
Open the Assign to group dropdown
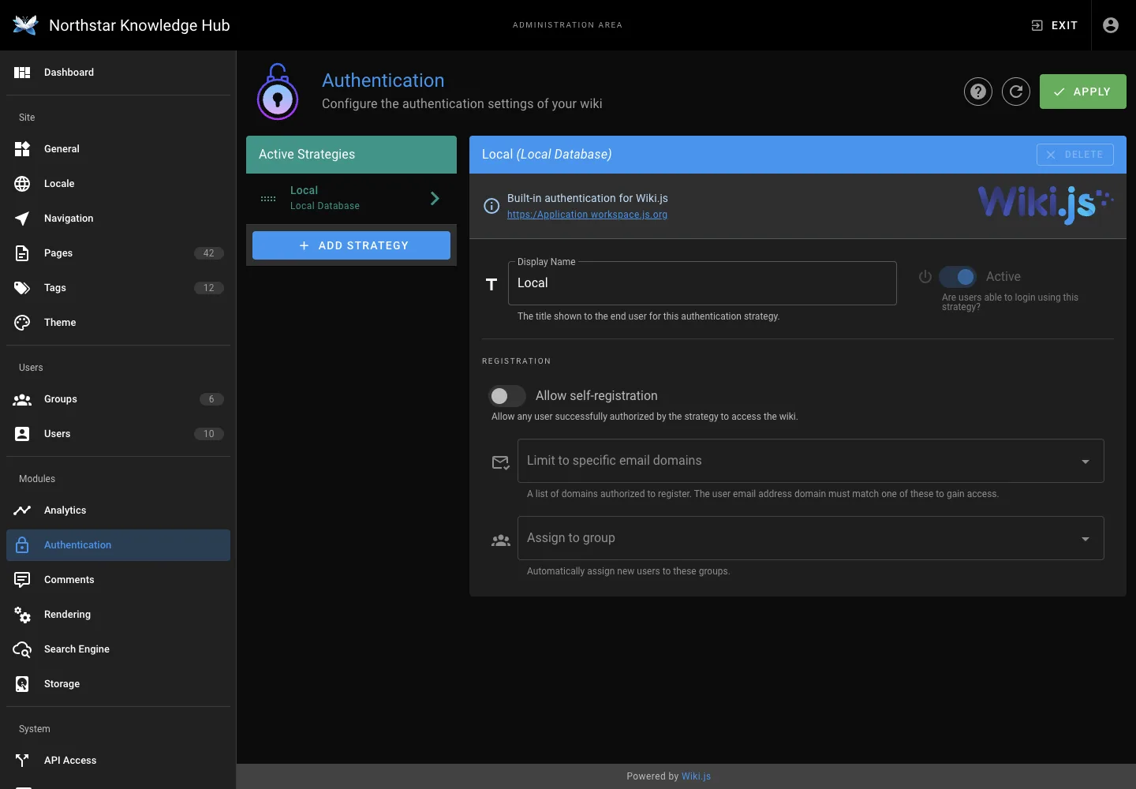point(810,538)
